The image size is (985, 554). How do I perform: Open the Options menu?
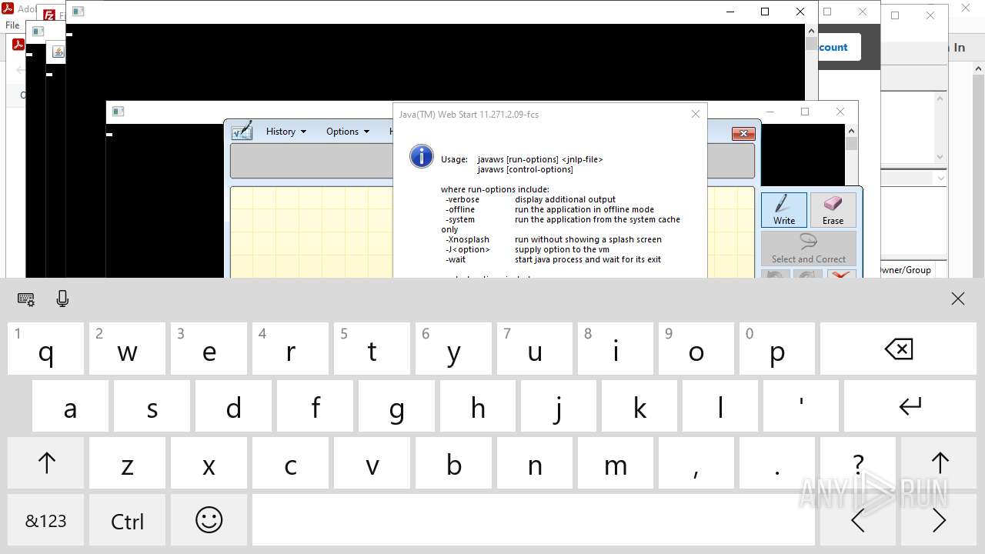pos(348,132)
